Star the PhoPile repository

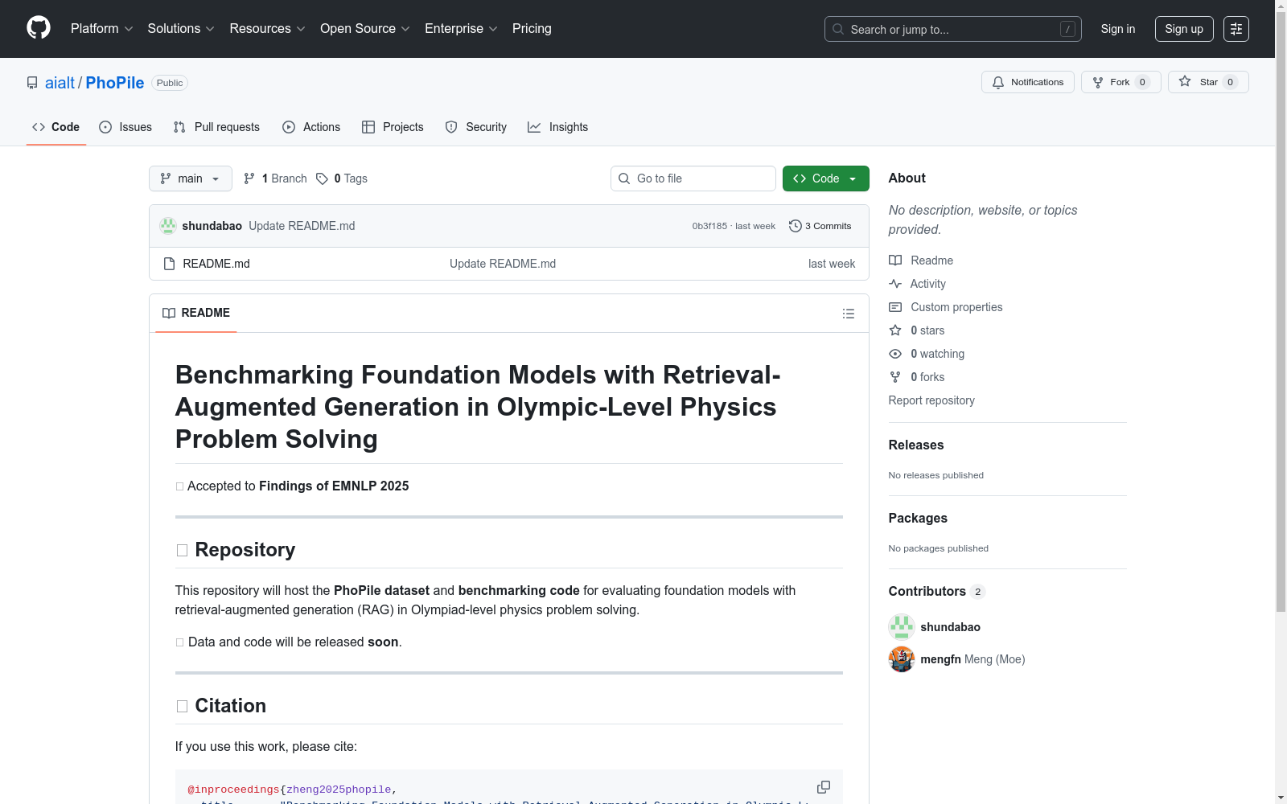pyautogui.click(x=1208, y=82)
